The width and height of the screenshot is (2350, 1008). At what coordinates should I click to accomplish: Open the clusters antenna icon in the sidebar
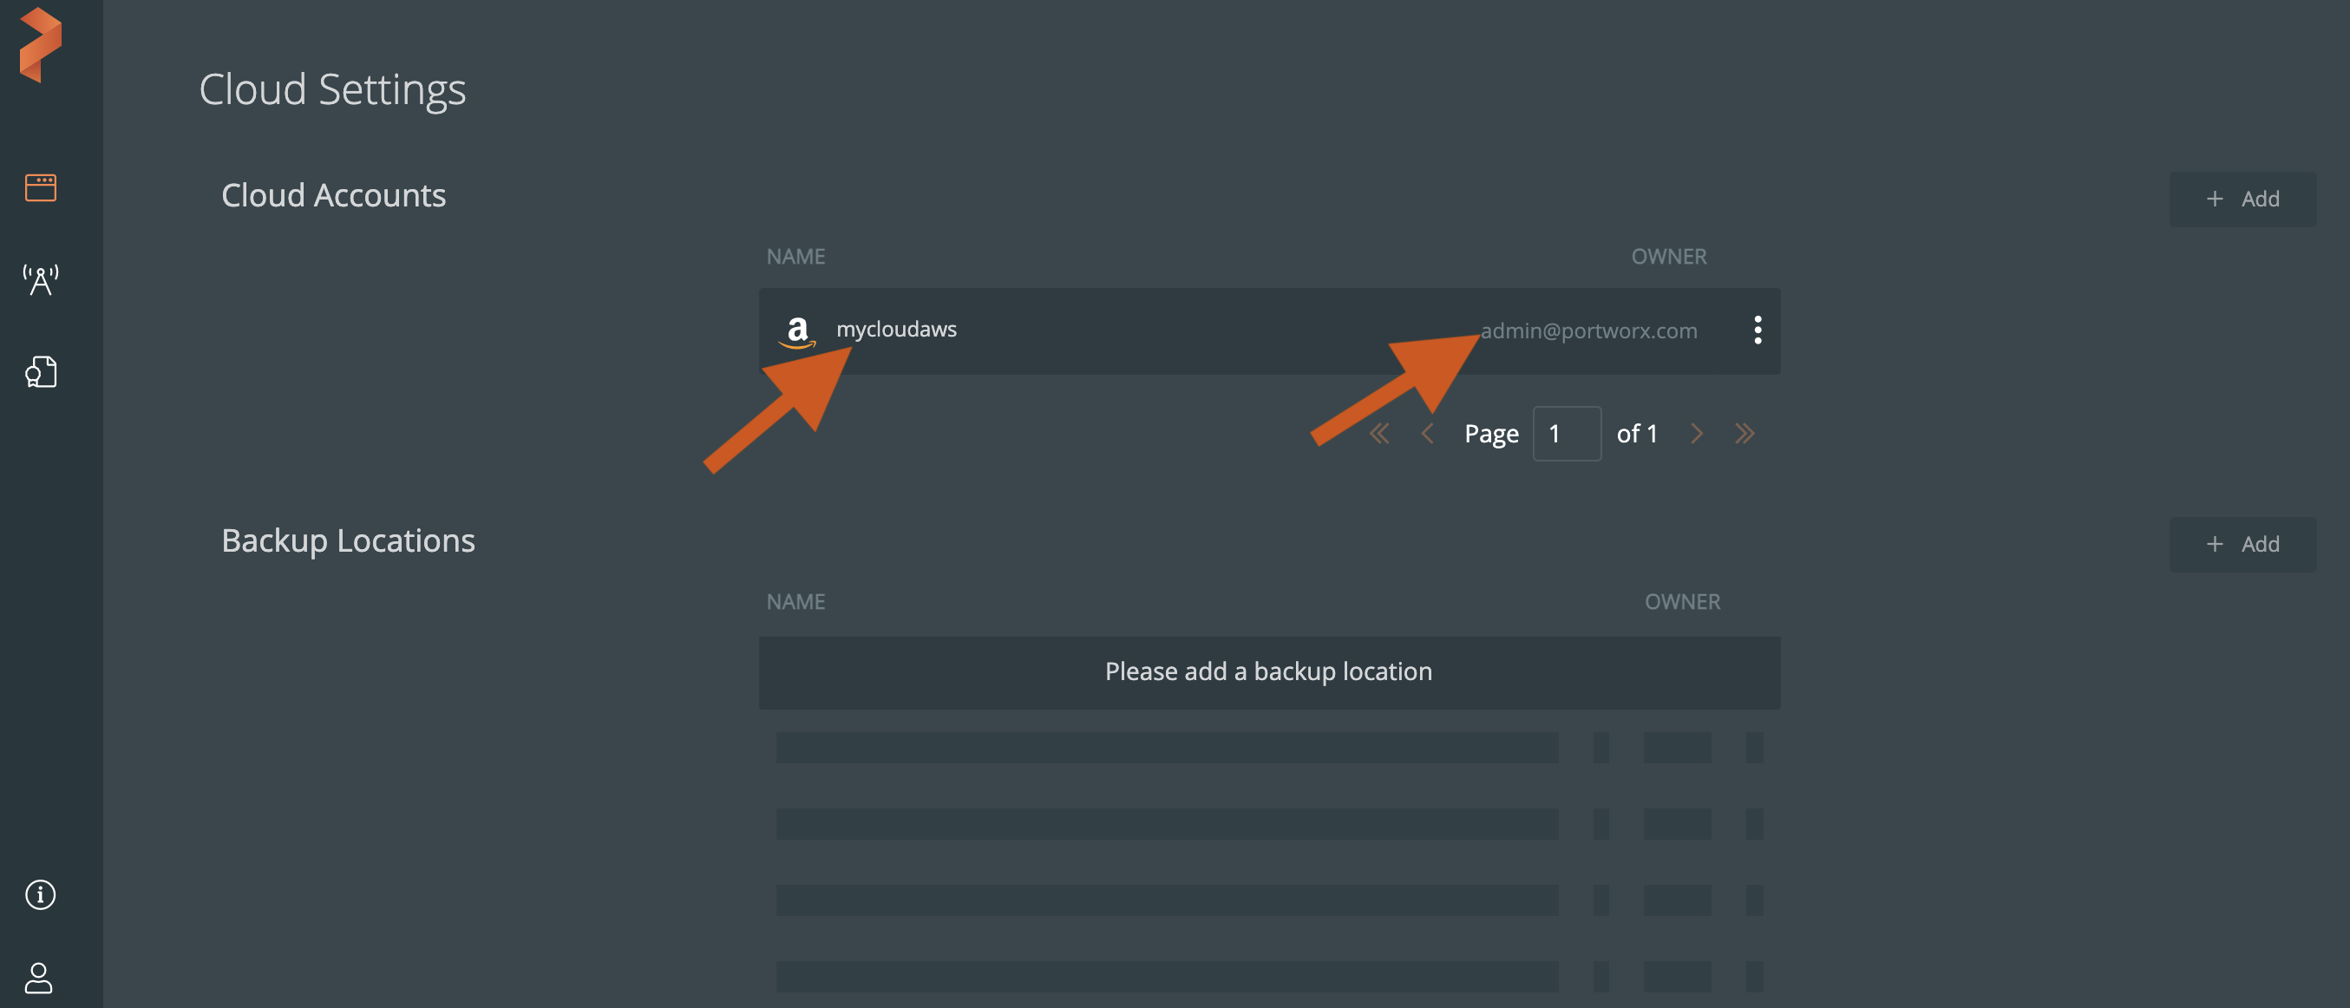pos(40,279)
